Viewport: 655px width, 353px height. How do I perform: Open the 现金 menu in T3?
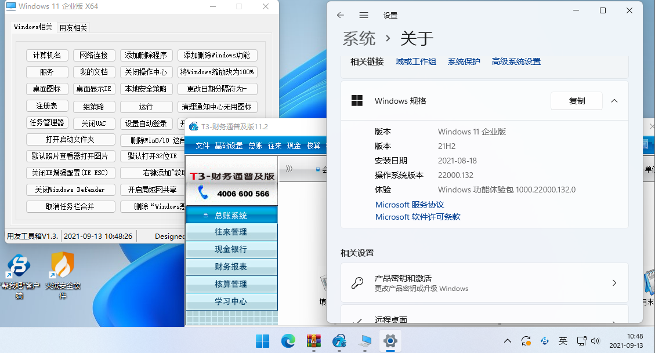click(x=294, y=145)
